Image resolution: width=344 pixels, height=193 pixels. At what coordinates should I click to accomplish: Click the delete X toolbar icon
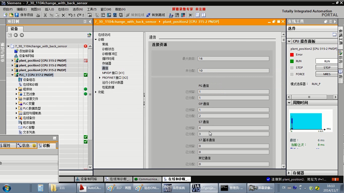tap(63, 15)
